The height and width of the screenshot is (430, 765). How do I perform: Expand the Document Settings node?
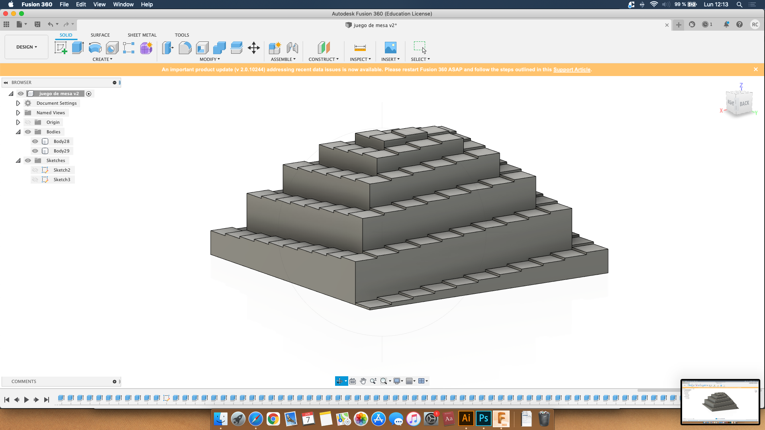coord(18,103)
